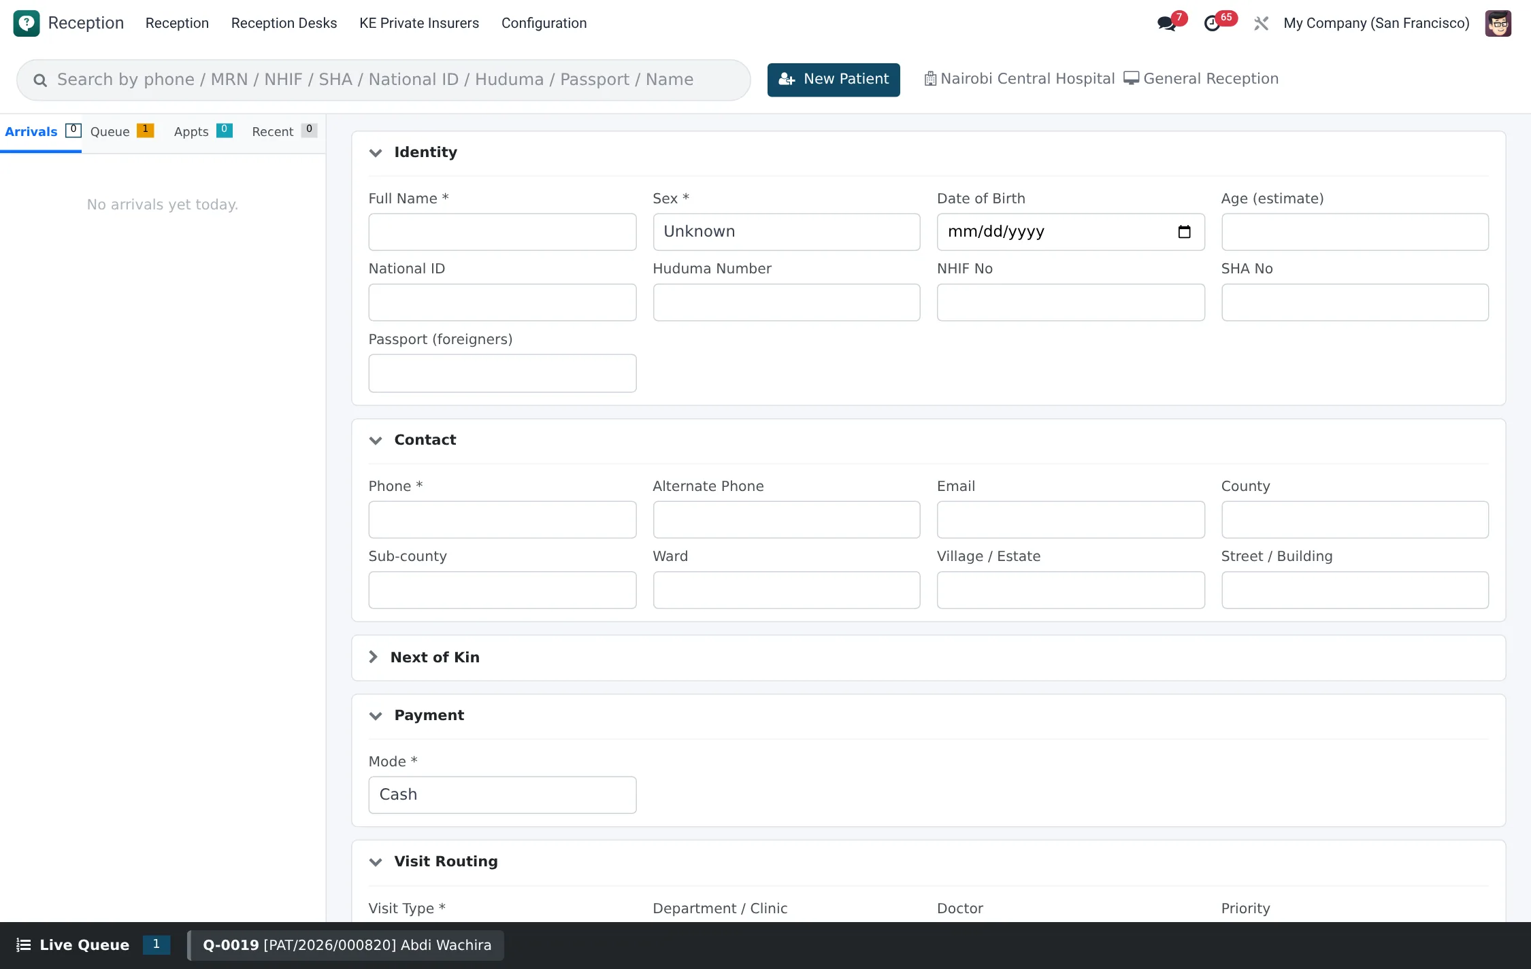Click the General Reception desk label
Screen dimensions: 1531x969
point(1211,79)
